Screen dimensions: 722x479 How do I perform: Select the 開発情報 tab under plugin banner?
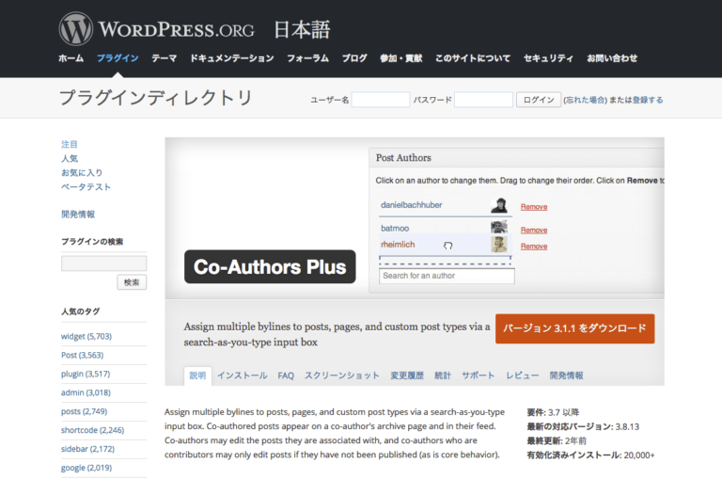coord(567,375)
